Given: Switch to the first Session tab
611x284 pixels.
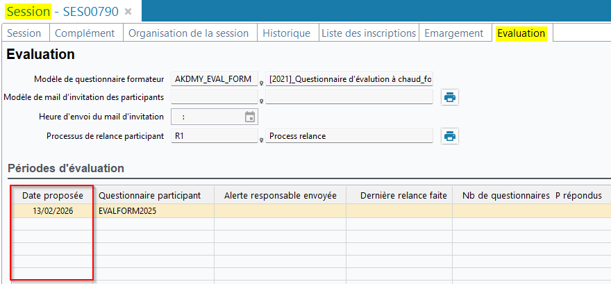Looking at the screenshot, I should 24,33.
